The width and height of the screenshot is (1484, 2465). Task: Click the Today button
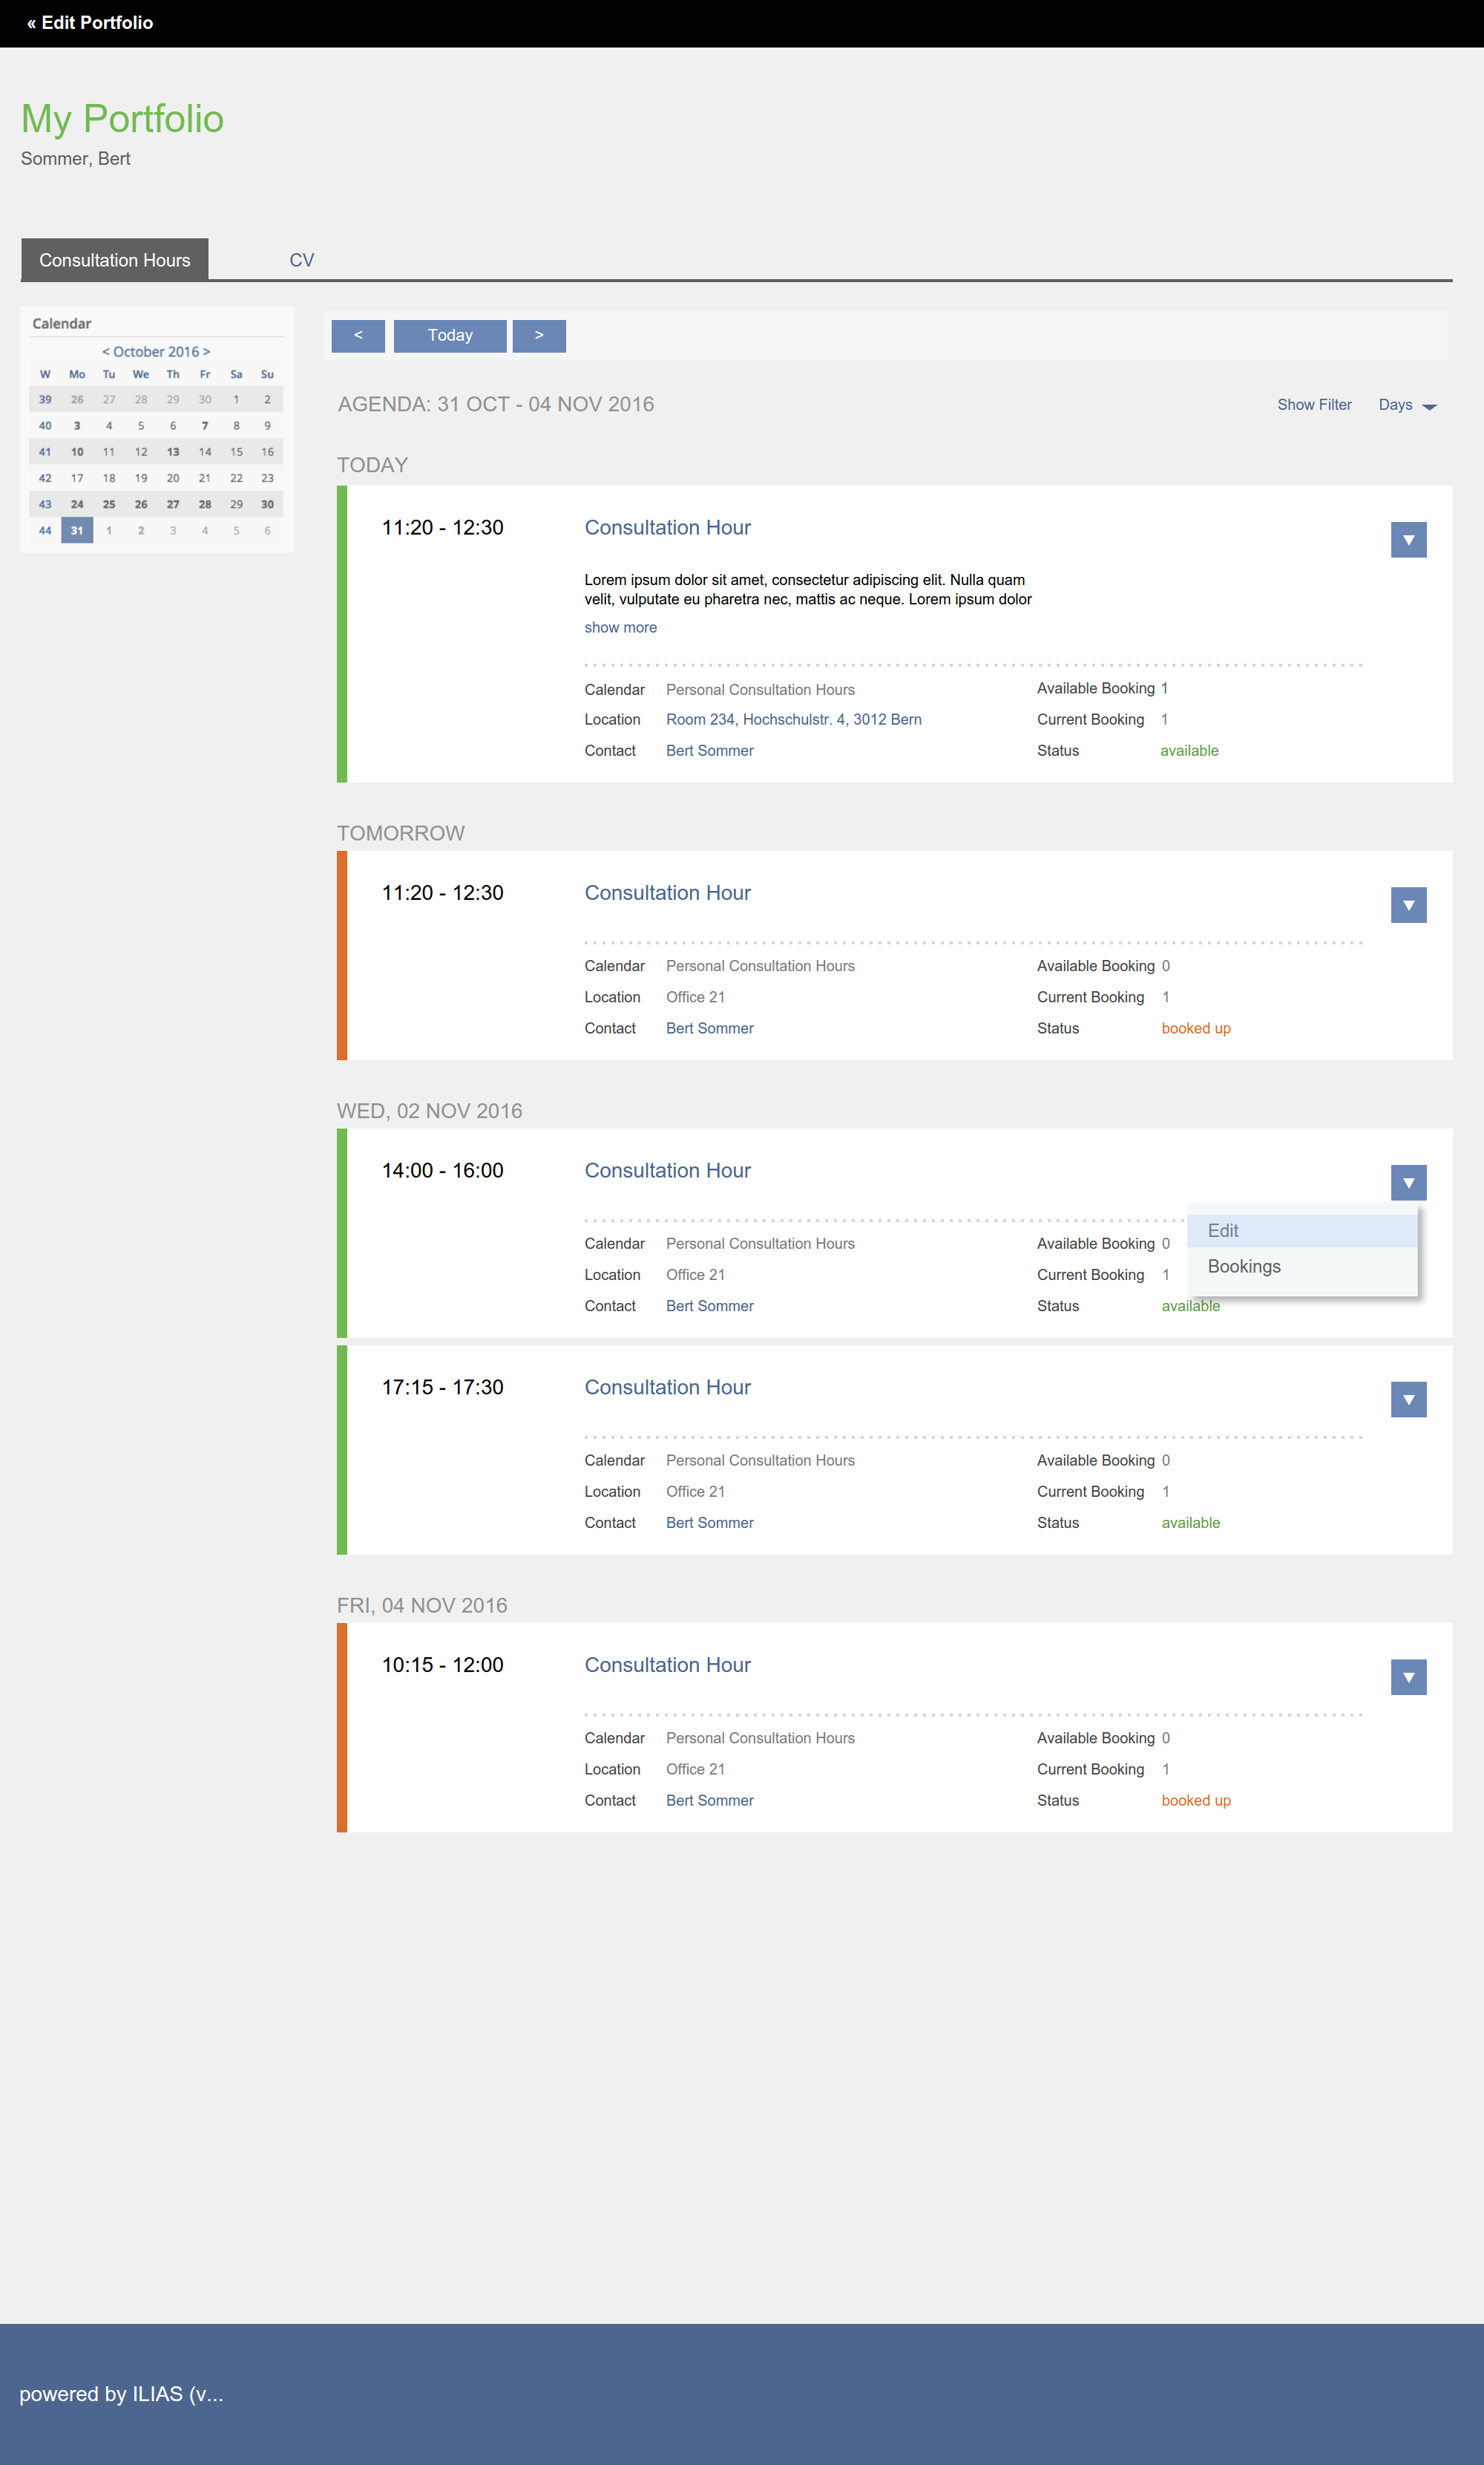(450, 336)
